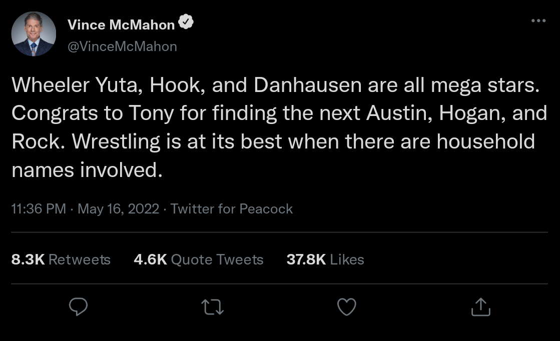Click the word Danhausen in the tweet
Image resolution: width=560 pixels, height=341 pixels.
[x=308, y=85]
